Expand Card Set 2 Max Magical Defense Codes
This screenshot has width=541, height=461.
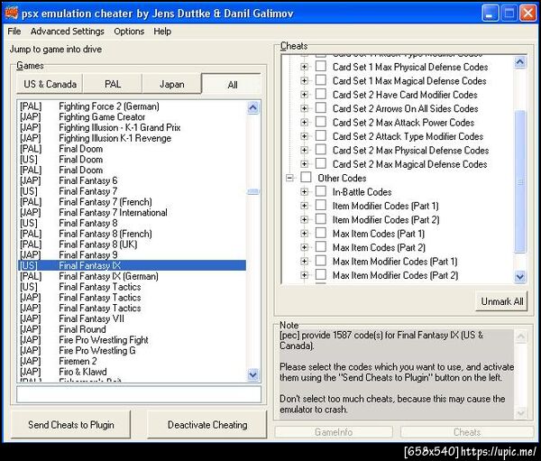[305, 163]
